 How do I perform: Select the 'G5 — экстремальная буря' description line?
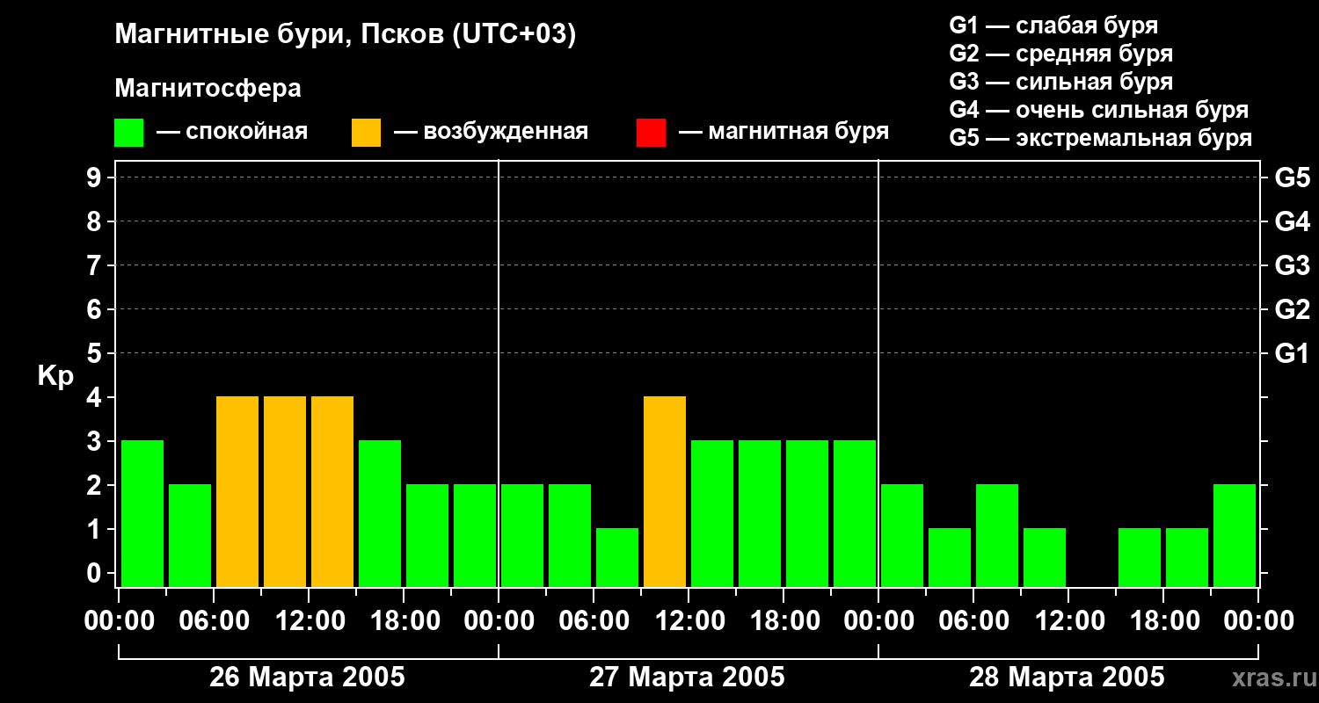pyautogui.click(x=1101, y=139)
